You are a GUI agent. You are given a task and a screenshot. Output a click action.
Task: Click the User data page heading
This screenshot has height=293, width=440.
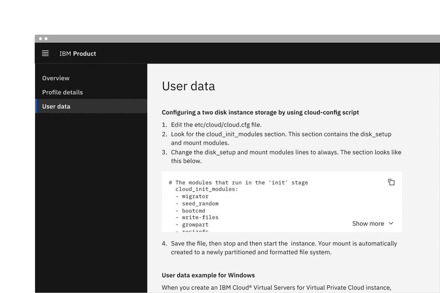coord(188,86)
